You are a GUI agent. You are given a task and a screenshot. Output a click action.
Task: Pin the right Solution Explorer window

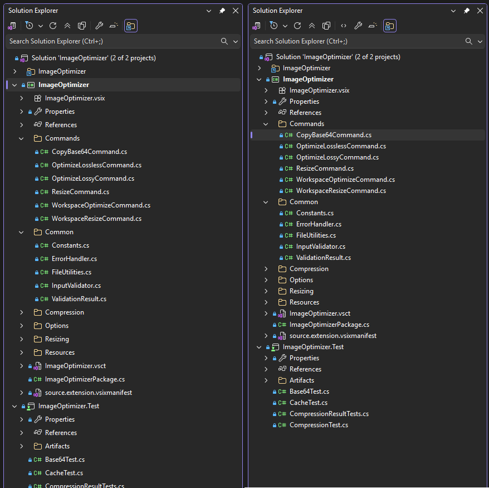(x=466, y=10)
